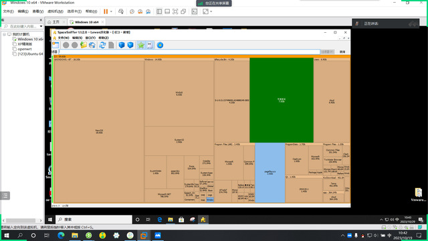Viewport: 428px width, 241px height.
Task: Open the 虚拟机(M) menu in VMware
Action: coord(56,11)
